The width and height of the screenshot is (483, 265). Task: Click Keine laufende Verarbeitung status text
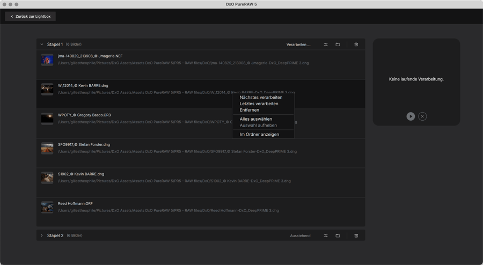tap(416, 79)
